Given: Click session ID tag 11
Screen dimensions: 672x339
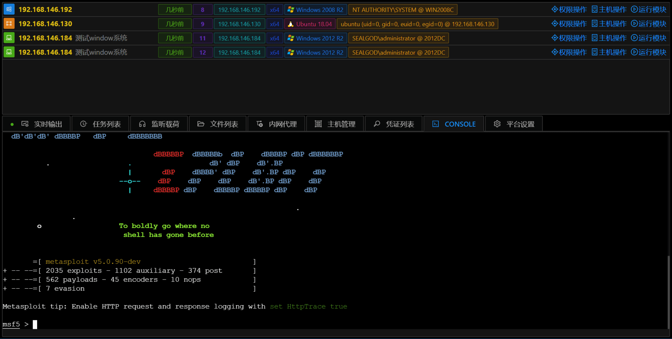Looking at the screenshot, I should pos(203,38).
